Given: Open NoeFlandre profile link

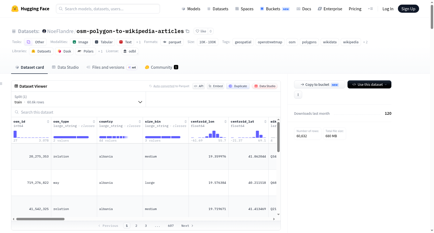Looking at the screenshot, I should [x=60, y=31].
